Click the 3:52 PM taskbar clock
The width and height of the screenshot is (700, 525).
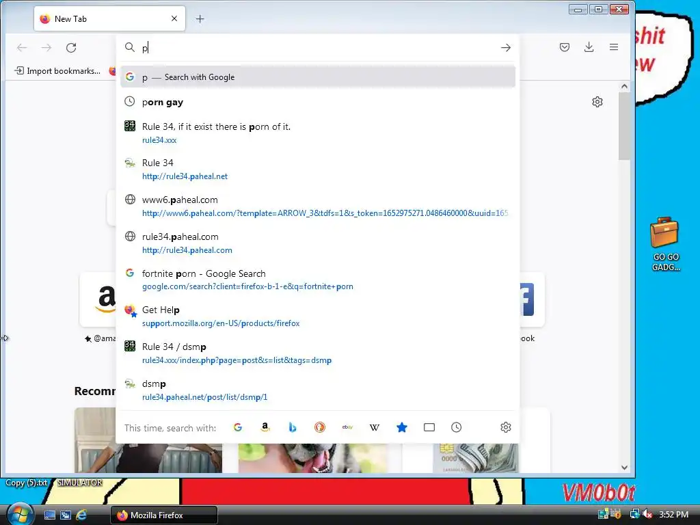(673, 514)
